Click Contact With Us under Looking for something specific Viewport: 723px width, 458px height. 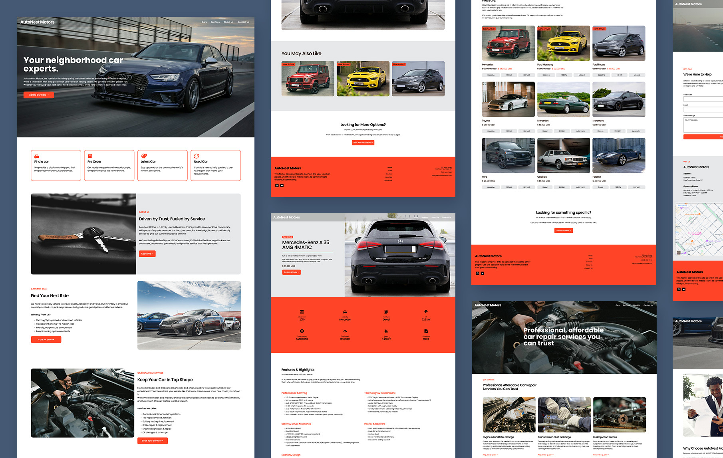[x=564, y=230]
